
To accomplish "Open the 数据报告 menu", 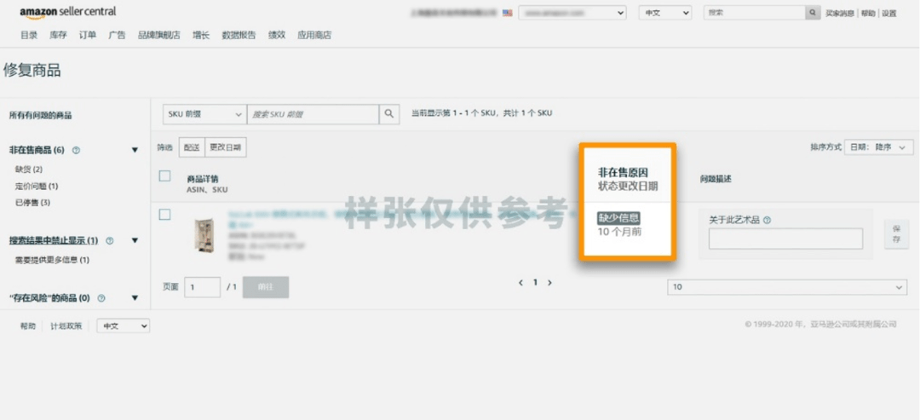I will (238, 35).
